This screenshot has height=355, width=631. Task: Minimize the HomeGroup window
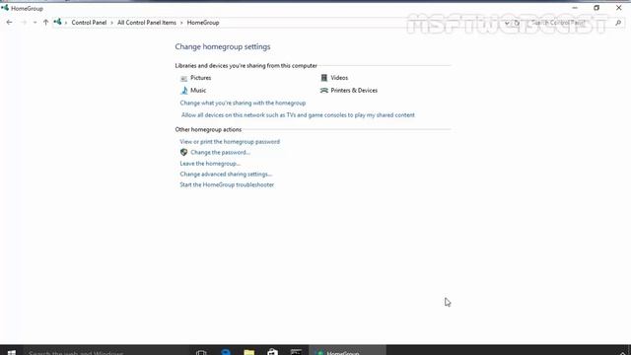[x=575, y=8]
